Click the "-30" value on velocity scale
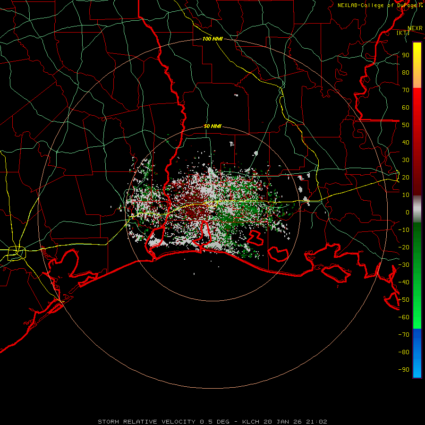This screenshot has width=425, height=425. (404, 265)
